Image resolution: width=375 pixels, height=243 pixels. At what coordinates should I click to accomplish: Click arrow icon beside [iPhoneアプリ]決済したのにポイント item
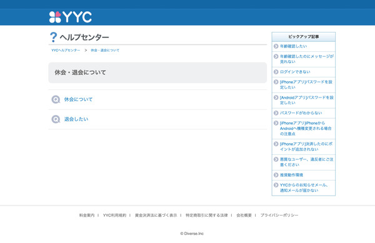pos(276,144)
